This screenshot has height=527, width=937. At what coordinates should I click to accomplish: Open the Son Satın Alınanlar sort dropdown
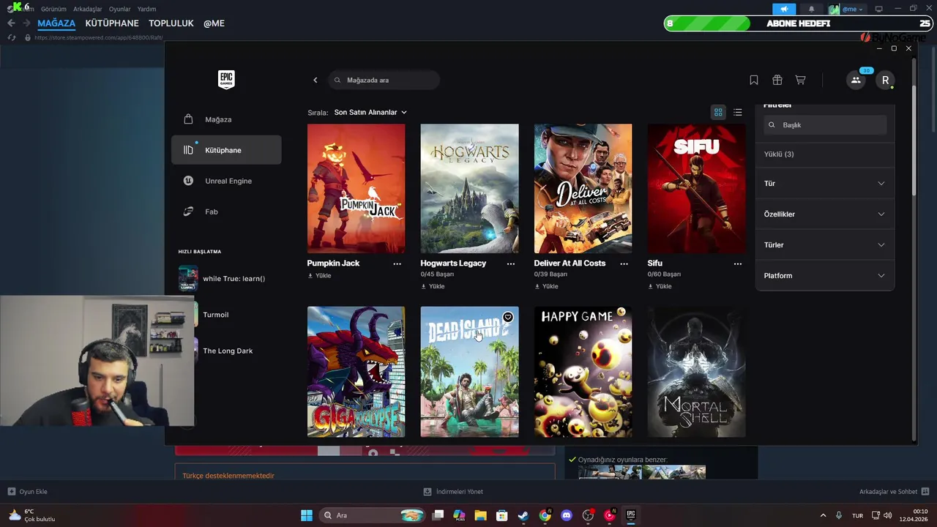tap(370, 113)
